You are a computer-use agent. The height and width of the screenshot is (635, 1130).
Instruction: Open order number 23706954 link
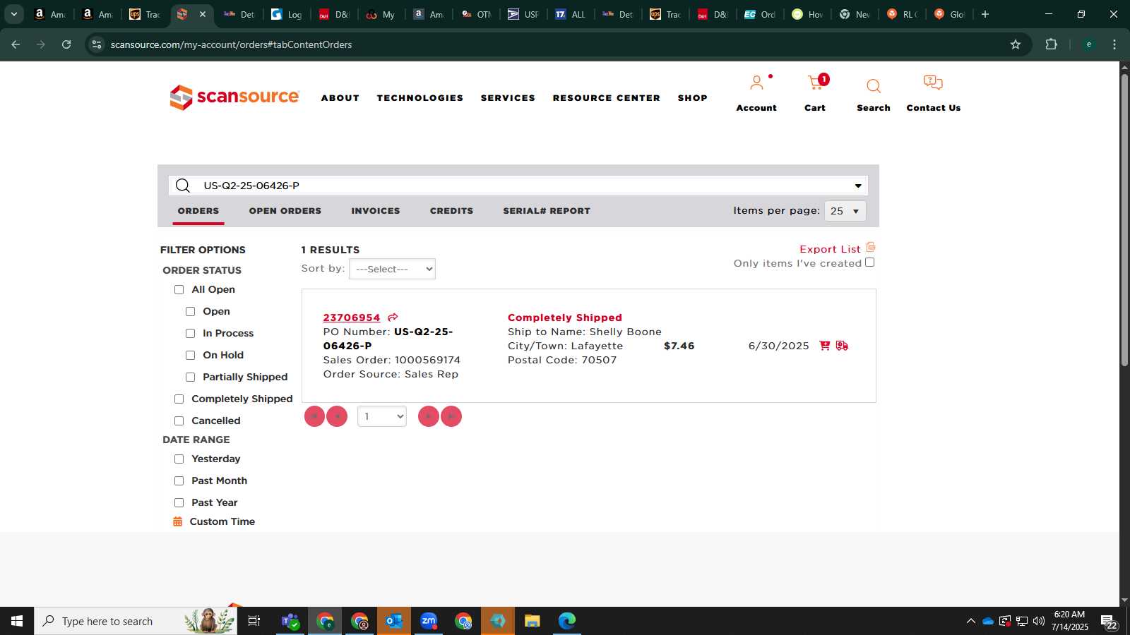[352, 317]
